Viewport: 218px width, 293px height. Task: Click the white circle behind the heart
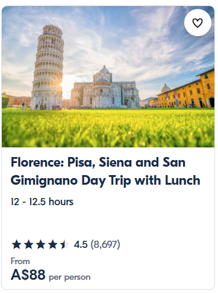pyautogui.click(x=198, y=23)
